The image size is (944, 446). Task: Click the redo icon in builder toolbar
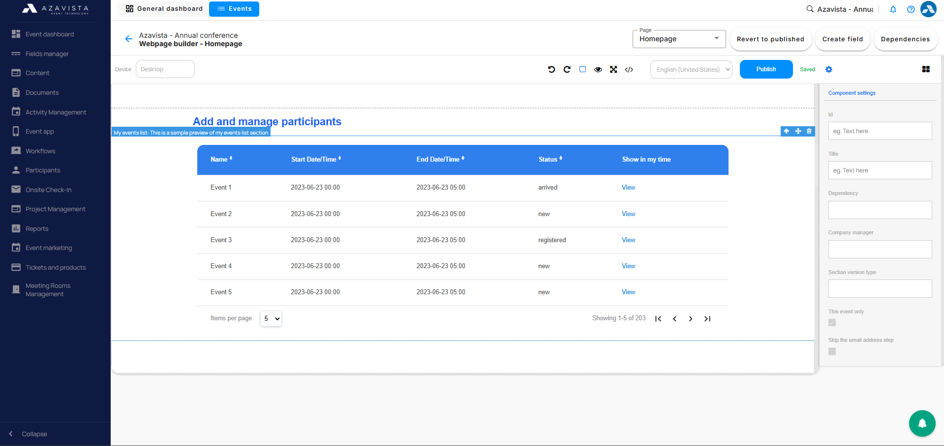coord(567,69)
